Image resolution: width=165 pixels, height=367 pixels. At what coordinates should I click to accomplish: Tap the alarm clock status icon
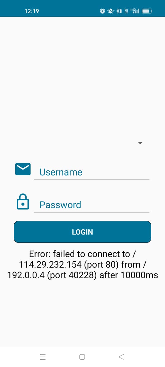click(x=103, y=11)
